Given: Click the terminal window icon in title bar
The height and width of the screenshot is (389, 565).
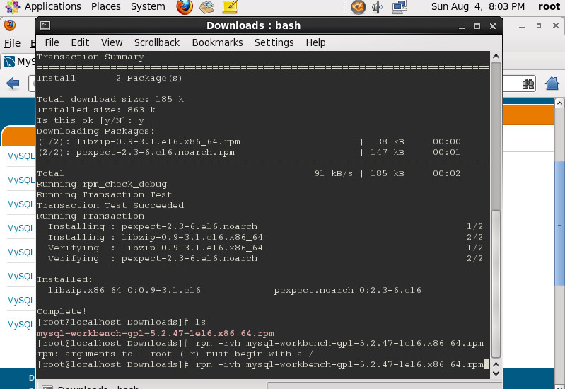Looking at the screenshot, I should [45, 25].
